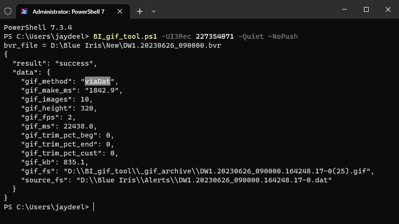Minimize the terminal window
Screen dimensions: 399x224
point(345,9)
